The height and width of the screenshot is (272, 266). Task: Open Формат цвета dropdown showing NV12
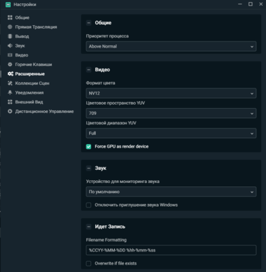click(x=171, y=93)
